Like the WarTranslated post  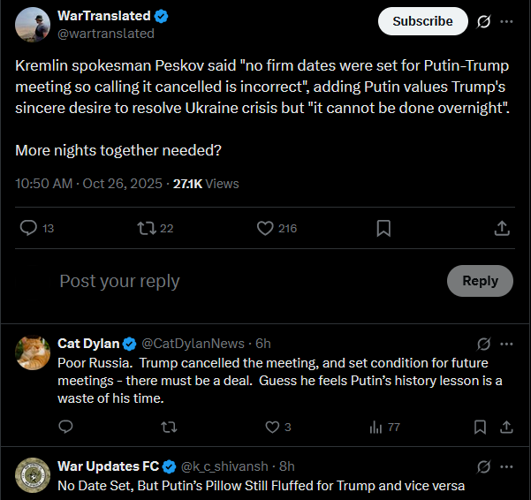[265, 228]
